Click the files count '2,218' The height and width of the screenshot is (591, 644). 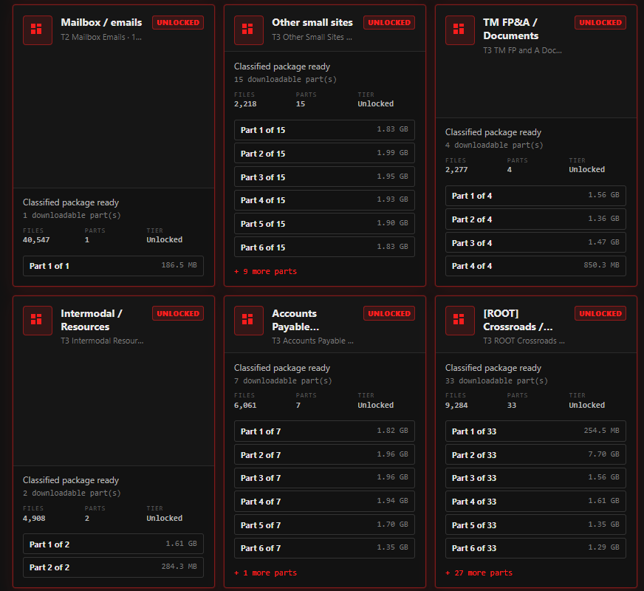pyautogui.click(x=245, y=104)
